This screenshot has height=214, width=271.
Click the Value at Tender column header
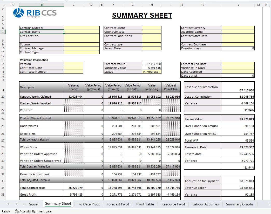click(x=73, y=87)
